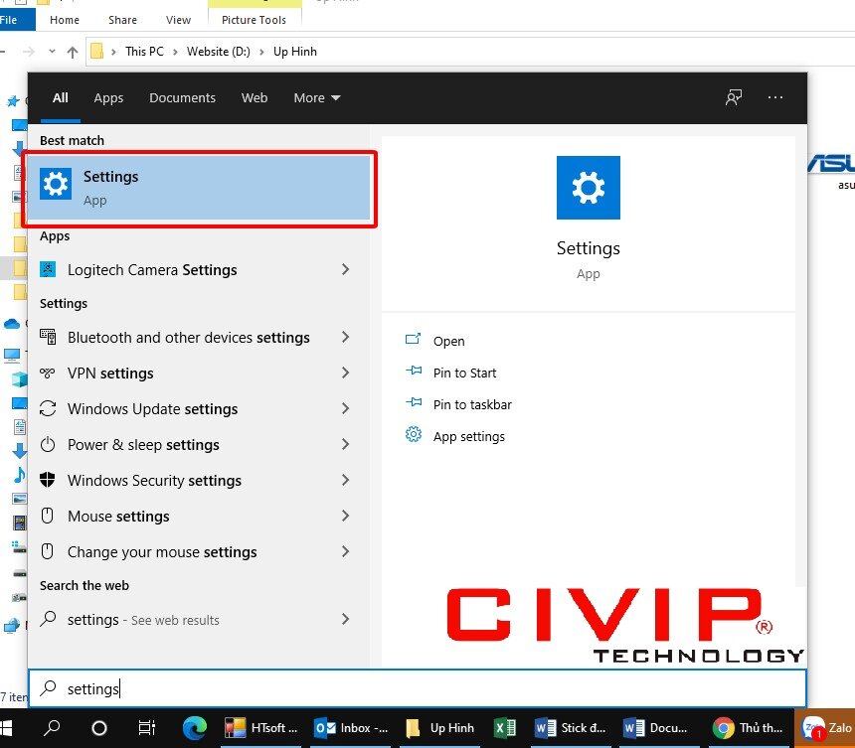The width and height of the screenshot is (855, 748).
Task: Open the search feedback person icon
Action: point(734,98)
